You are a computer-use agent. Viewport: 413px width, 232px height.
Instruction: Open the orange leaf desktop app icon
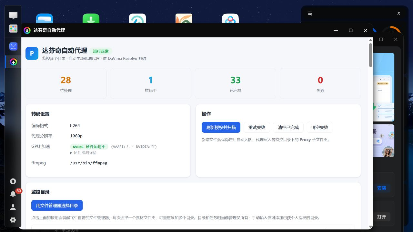(184, 18)
